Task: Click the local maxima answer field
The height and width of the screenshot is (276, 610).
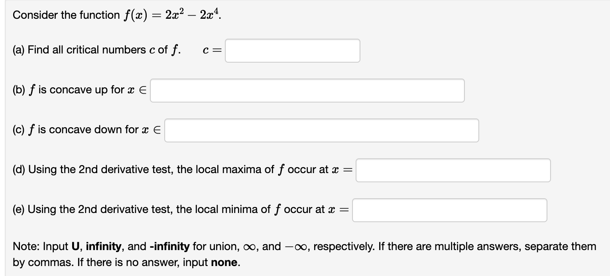Action: coord(453,170)
